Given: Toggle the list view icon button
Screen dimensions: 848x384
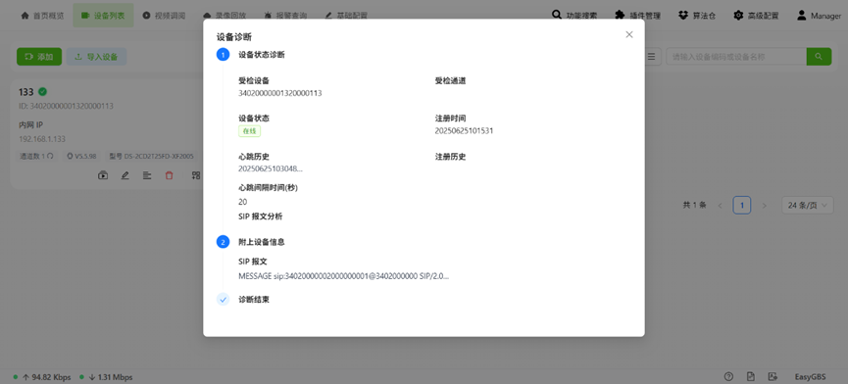Looking at the screenshot, I should [651, 56].
